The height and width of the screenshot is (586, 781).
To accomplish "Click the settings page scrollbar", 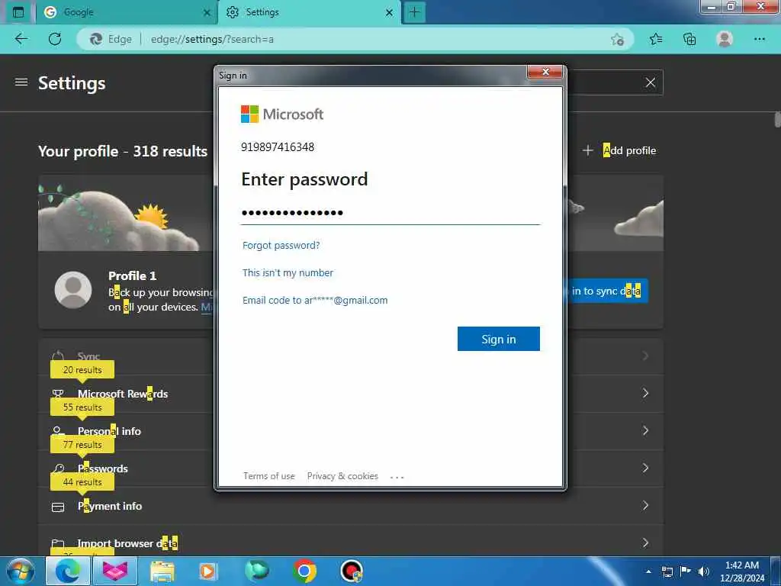I will [777, 120].
